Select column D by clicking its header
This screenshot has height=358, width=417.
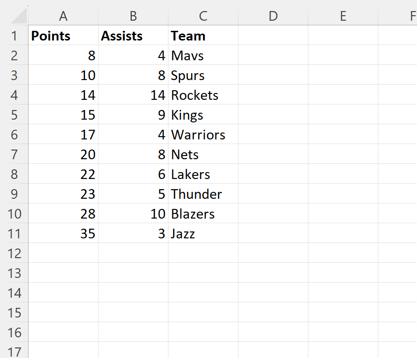273,16
